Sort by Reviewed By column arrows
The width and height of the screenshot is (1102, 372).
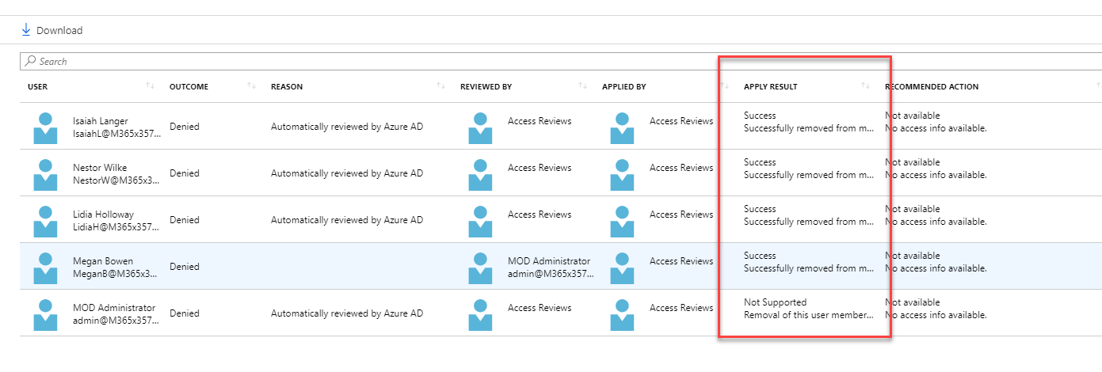(582, 86)
